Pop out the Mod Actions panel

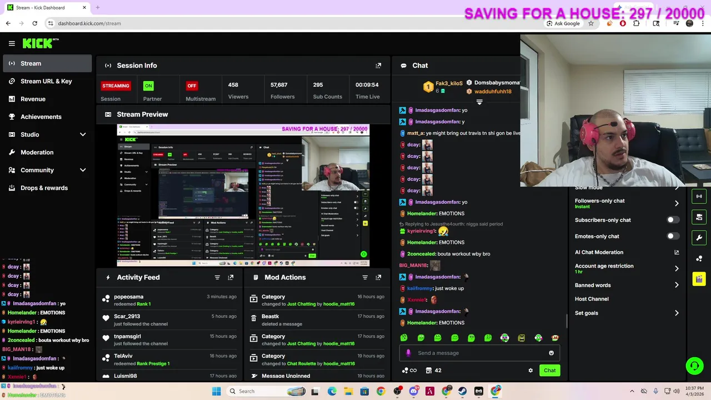tap(378, 277)
